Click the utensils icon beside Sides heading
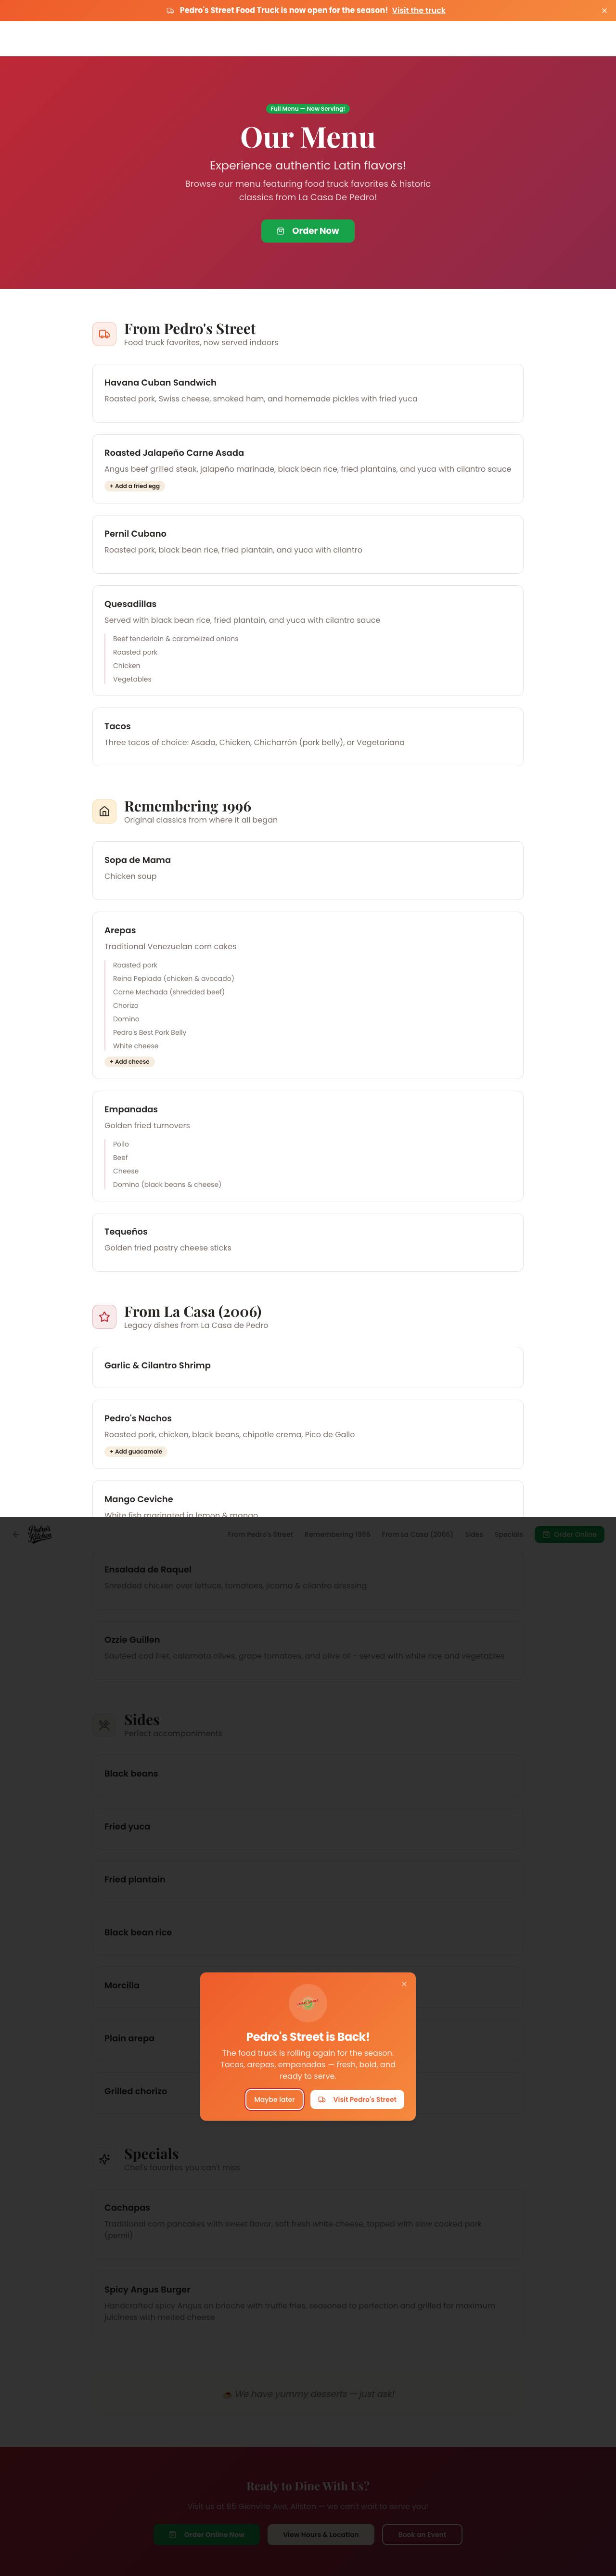 click(x=104, y=1725)
